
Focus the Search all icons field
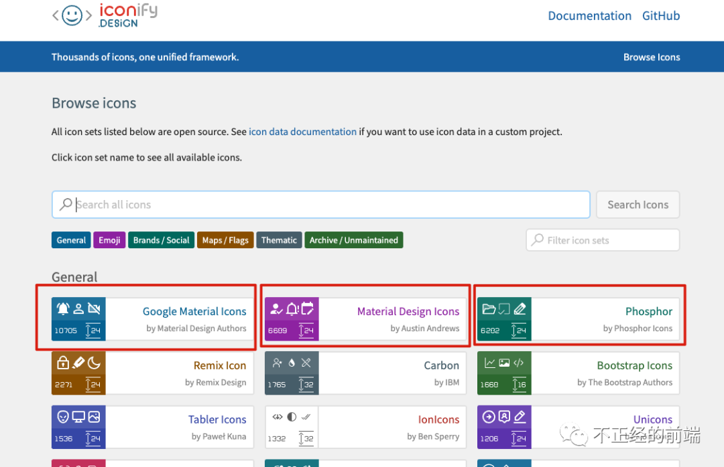point(321,205)
